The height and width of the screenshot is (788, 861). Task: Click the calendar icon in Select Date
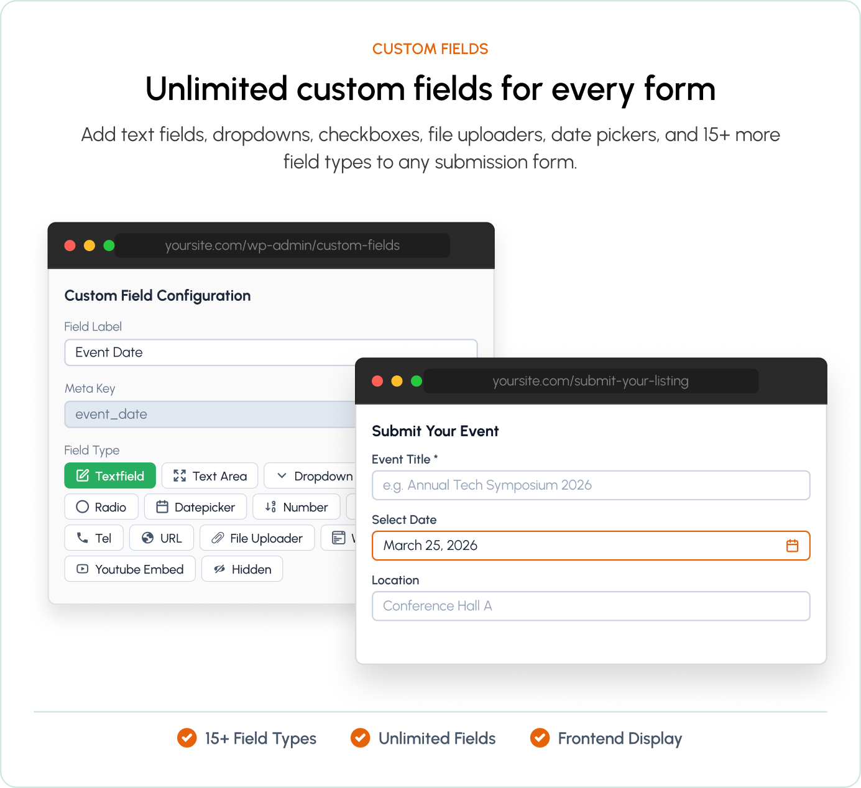coord(792,546)
